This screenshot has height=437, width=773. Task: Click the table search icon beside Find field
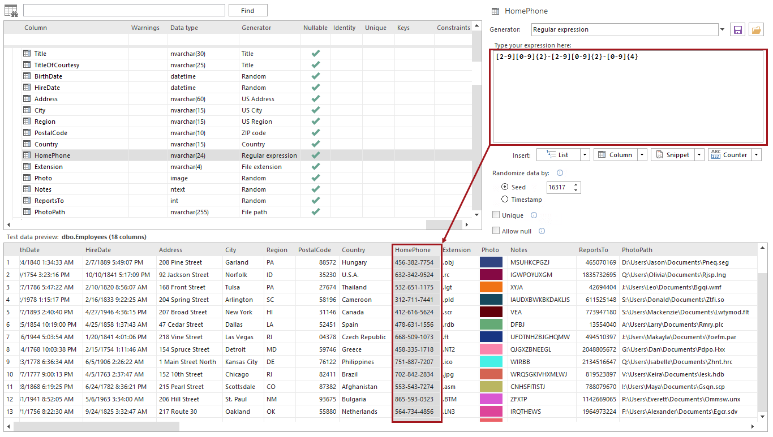11,10
